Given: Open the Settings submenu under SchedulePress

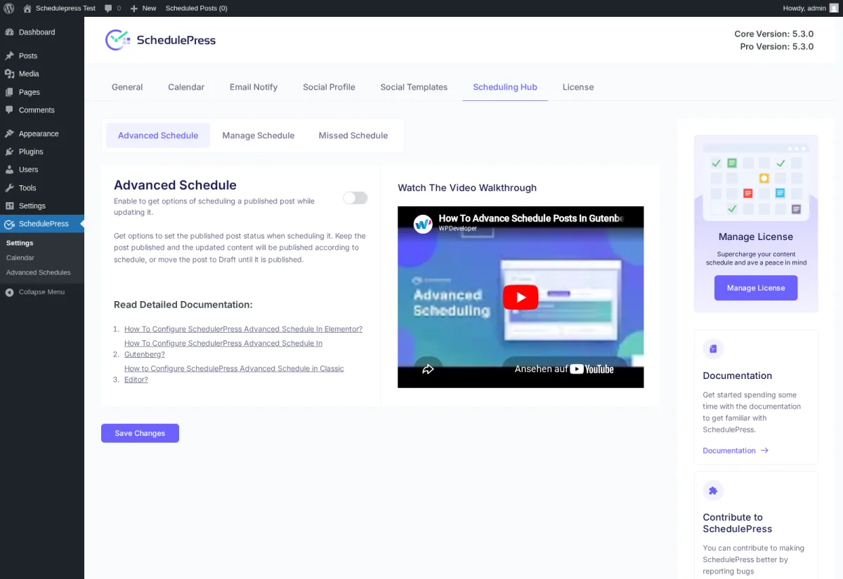Looking at the screenshot, I should (20, 243).
